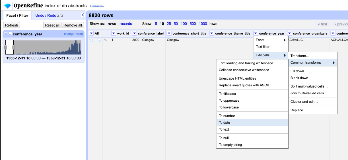Open the All column dropdown menu
This screenshot has width=348, height=160.
tap(91, 33)
